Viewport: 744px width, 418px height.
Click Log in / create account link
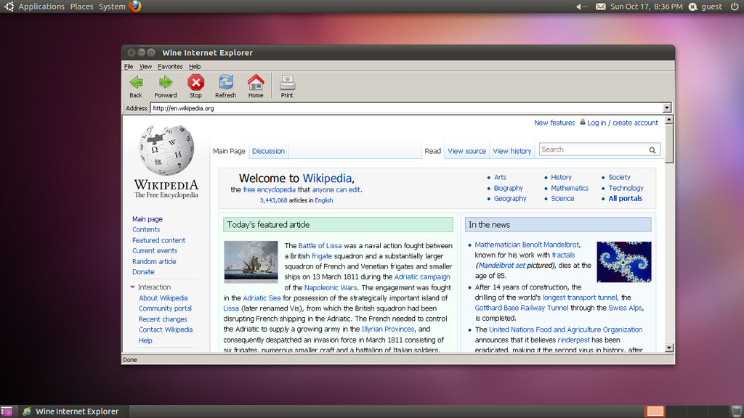[623, 123]
